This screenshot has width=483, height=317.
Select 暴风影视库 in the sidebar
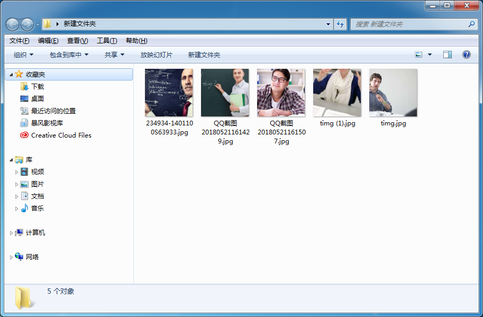coord(47,123)
